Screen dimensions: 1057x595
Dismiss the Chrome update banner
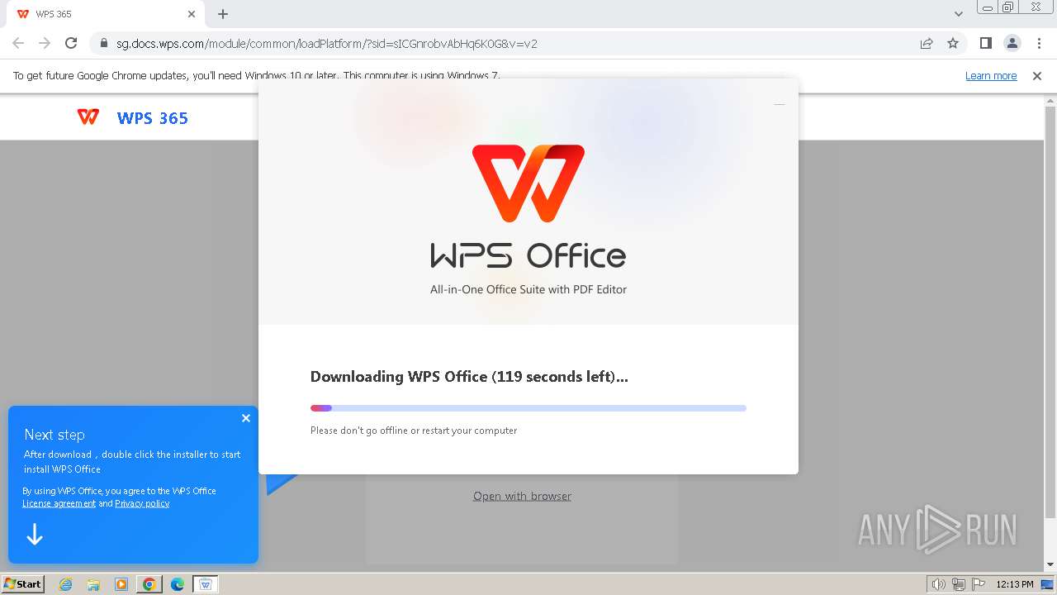(x=1037, y=76)
